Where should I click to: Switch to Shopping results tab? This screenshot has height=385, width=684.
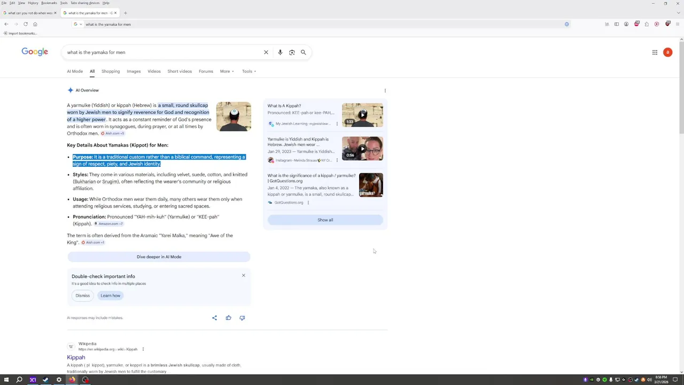tap(111, 71)
